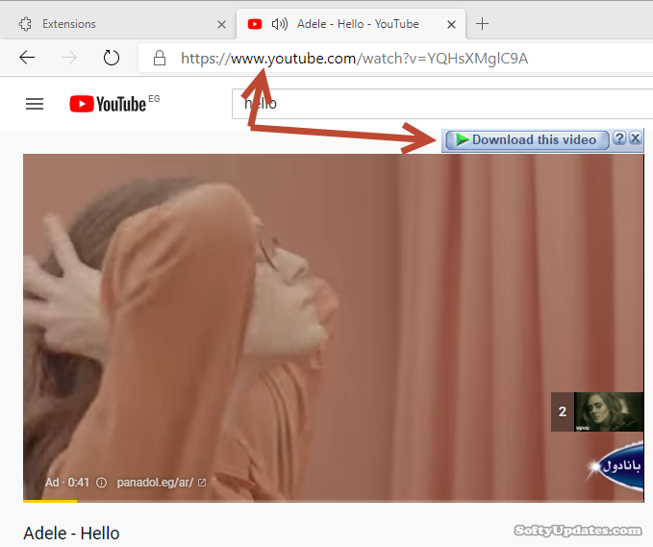This screenshot has width=653, height=547.
Task: Open the download panel help question mark
Action: (x=619, y=137)
